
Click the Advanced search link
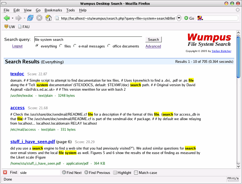(x=153, y=46)
